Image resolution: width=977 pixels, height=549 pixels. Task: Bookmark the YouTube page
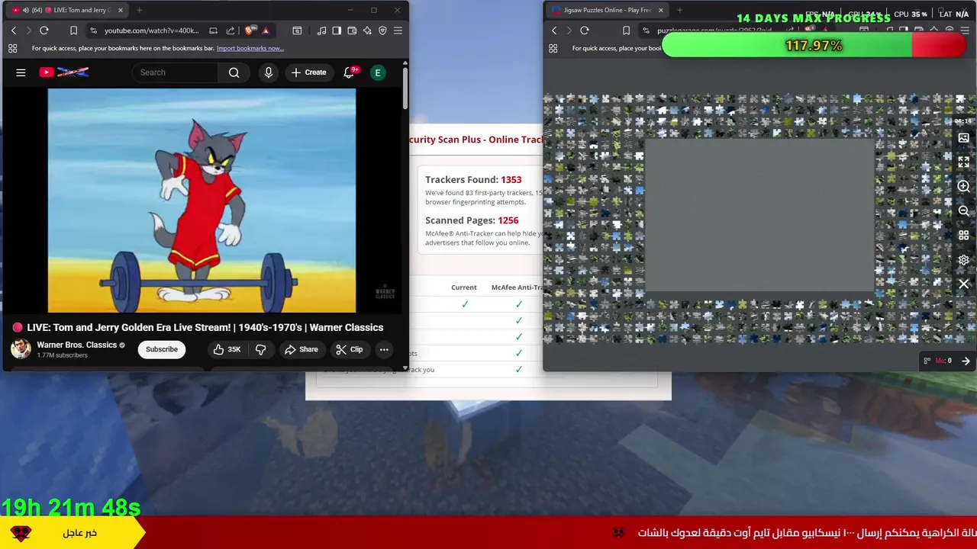click(73, 30)
